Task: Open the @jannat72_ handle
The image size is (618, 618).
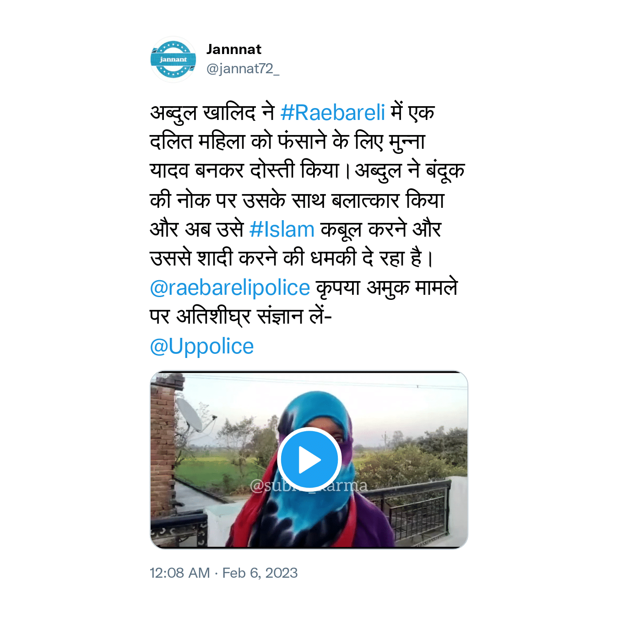Action: 243,69
